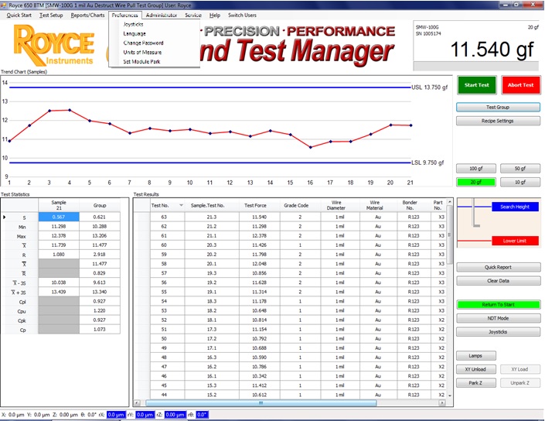The width and height of the screenshot is (545, 421).
Task: Click the application icon in title bar
Action: (3, 5)
